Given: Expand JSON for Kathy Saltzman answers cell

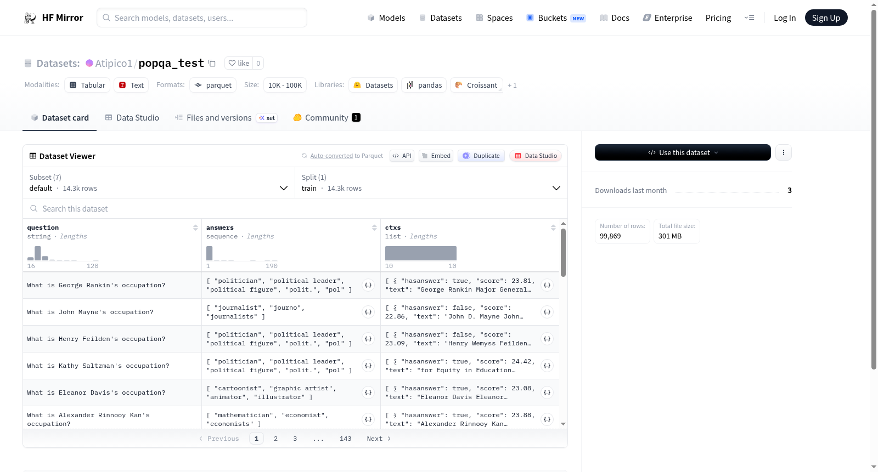Looking at the screenshot, I should (x=368, y=366).
